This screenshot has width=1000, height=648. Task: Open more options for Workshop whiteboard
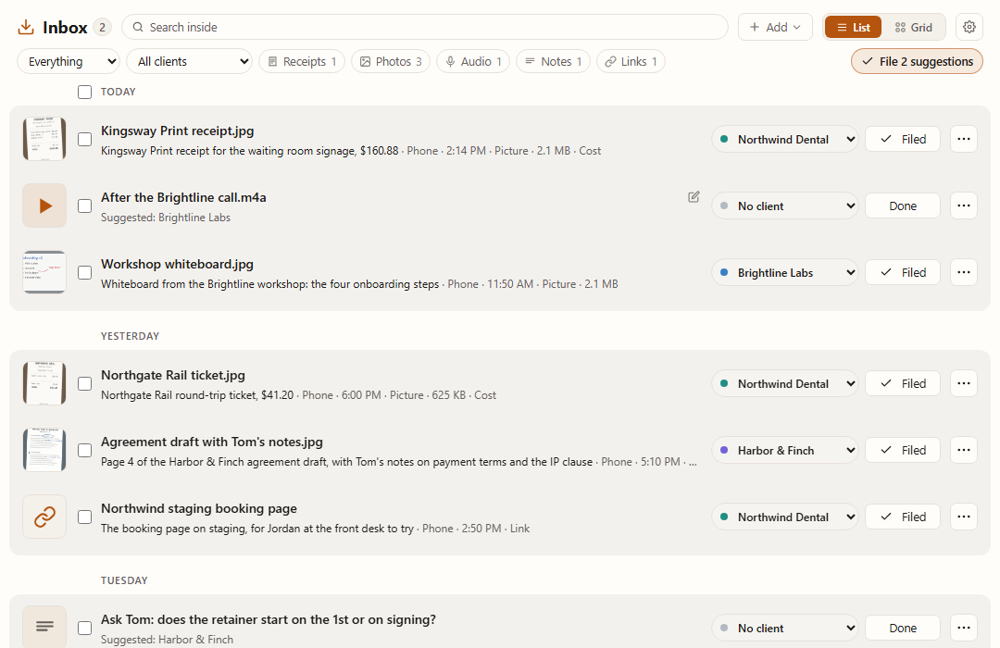point(964,272)
